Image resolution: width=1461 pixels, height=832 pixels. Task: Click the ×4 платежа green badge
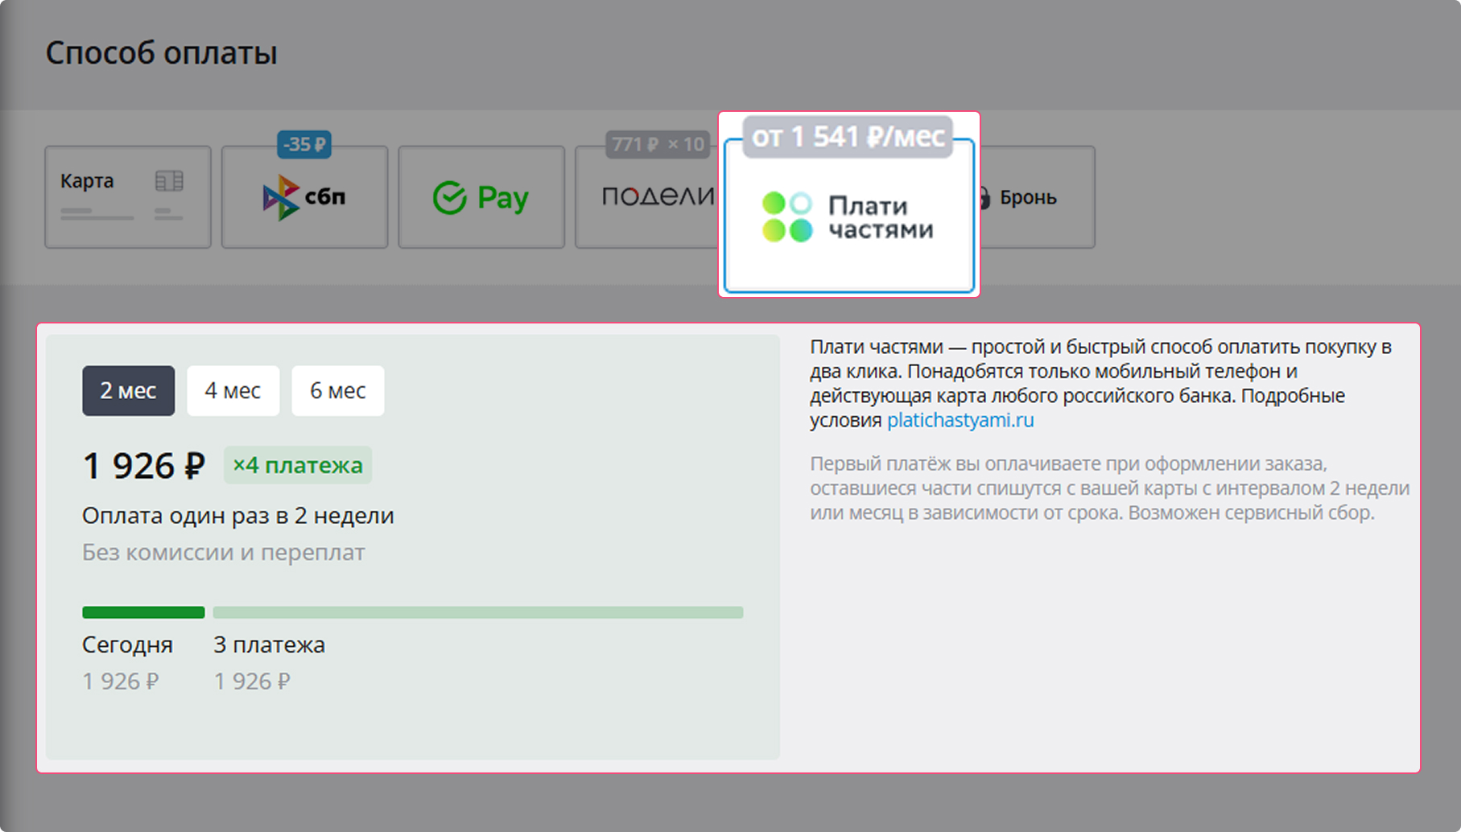point(298,465)
